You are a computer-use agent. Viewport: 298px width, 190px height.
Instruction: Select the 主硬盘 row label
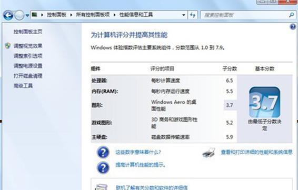pyautogui.click(x=99, y=137)
